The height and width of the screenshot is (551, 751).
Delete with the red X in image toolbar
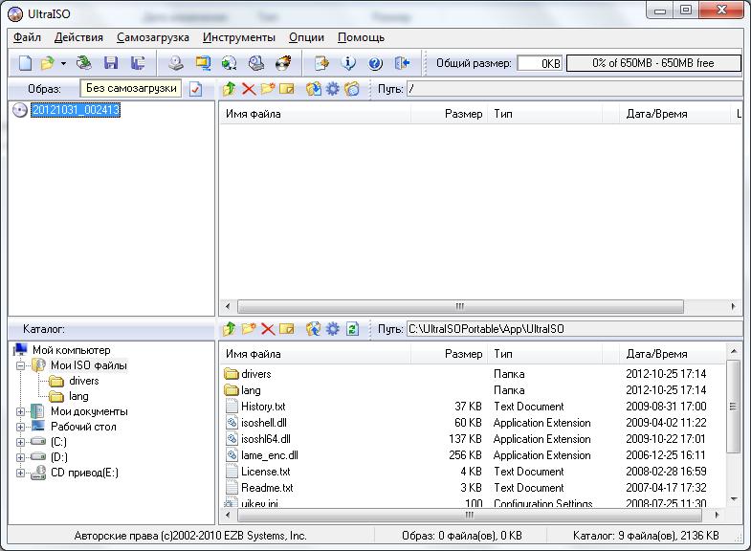[249, 89]
